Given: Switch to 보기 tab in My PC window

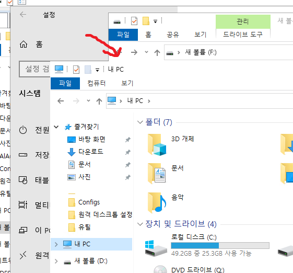Looking at the screenshot, I should pyautogui.click(x=127, y=83).
